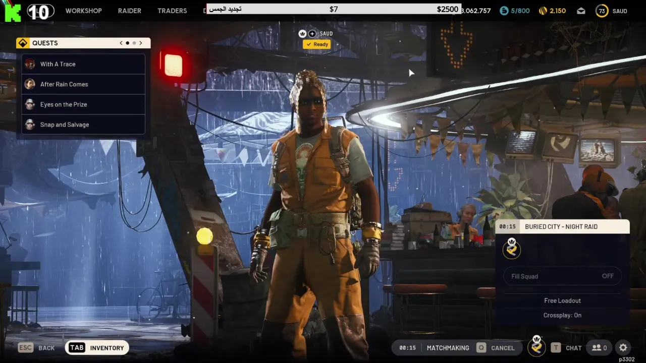
Task: Click the squad leader emblem in raid panel
Action: click(512, 249)
